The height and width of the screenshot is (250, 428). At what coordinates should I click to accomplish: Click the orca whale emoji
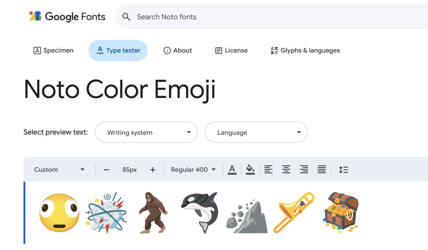tap(200, 213)
